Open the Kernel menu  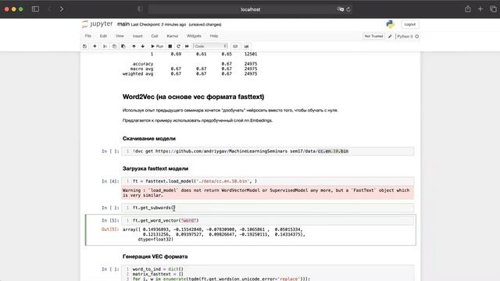click(173, 36)
